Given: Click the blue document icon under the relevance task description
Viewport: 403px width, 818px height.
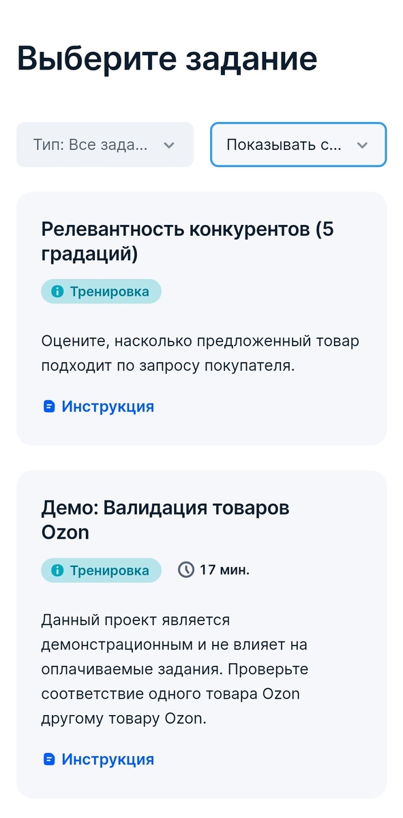Looking at the screenshot, I should 48,406.
